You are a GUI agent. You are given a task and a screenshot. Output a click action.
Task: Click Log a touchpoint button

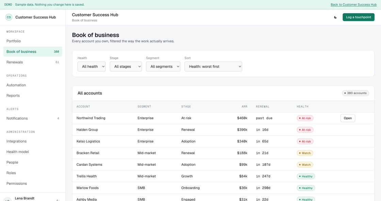(359, 17)
